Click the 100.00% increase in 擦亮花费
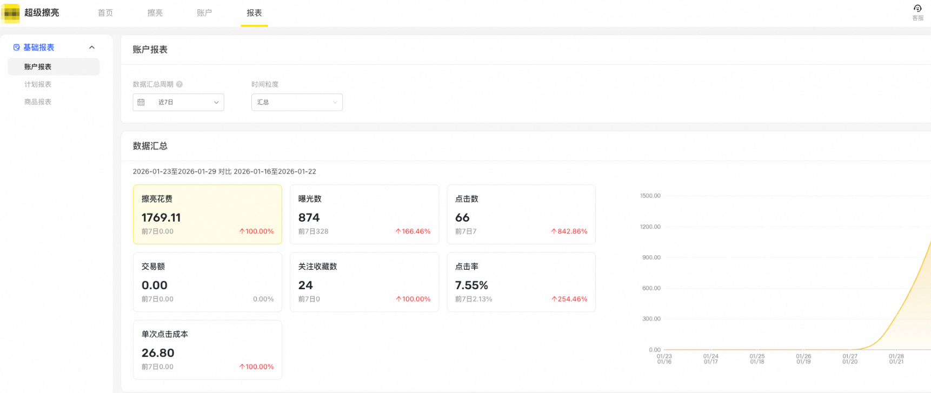This screenshot has width=931, height=393. [x=257, y=231]
